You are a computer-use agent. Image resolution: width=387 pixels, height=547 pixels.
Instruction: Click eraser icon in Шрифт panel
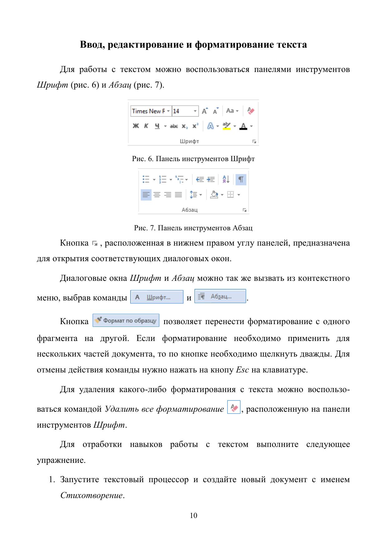click(x=251, y=111)
